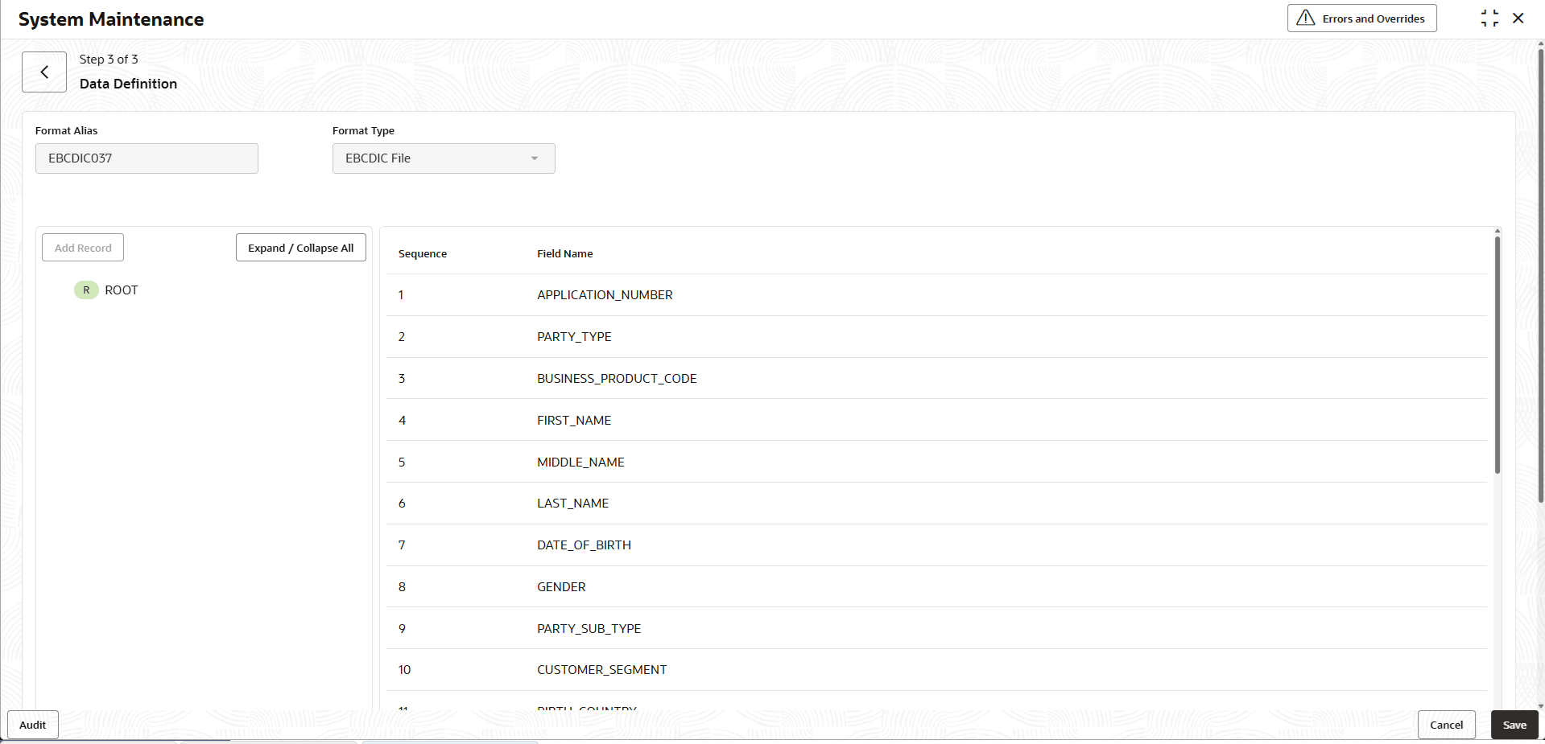Save the data definition
The image size is (1545, 744).
(1514, 725)
